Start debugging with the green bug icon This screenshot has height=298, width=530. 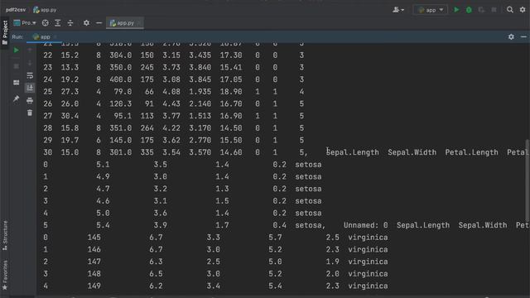tap(469, 10)
